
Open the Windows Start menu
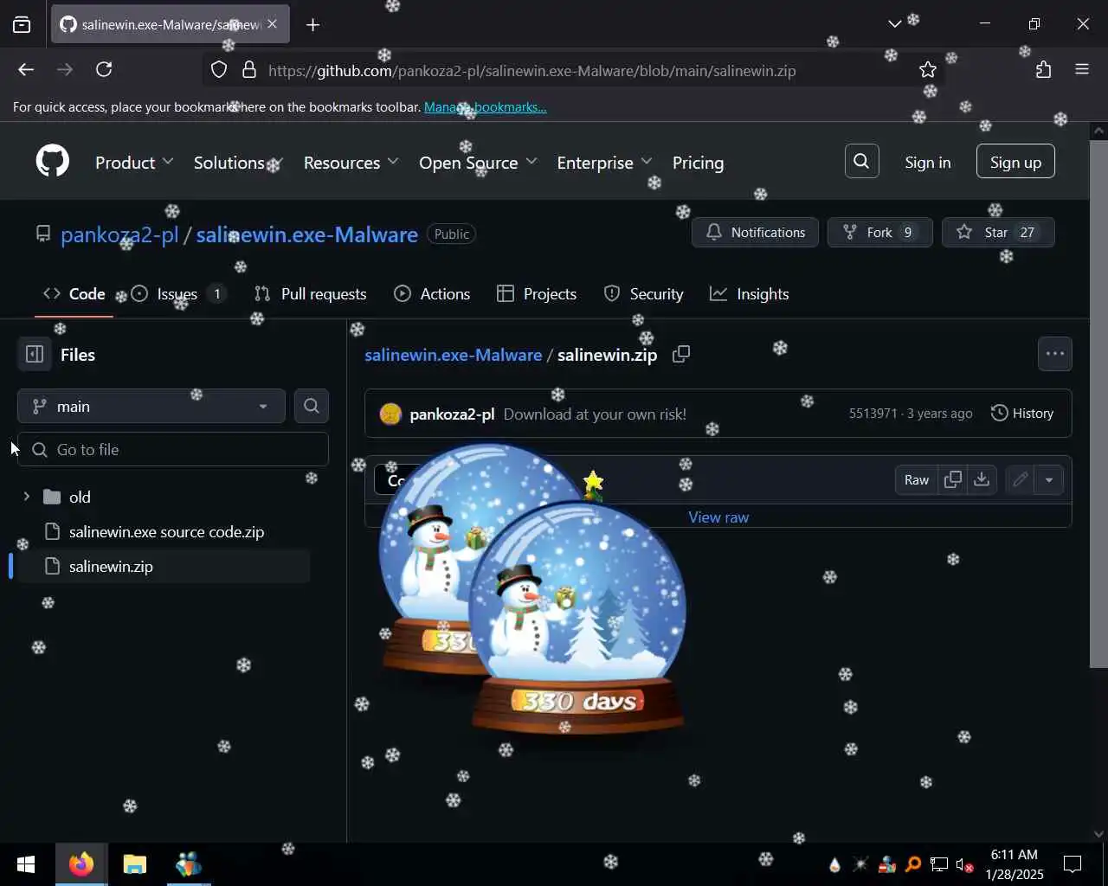point(25,864)
